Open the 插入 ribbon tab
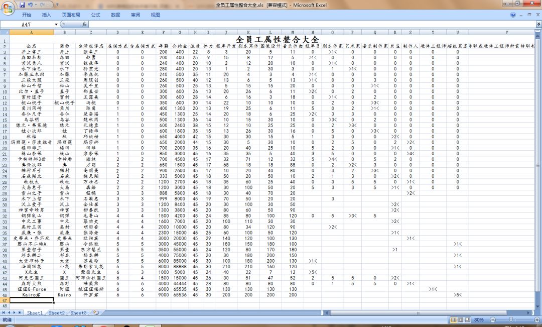This screenshot has height=327, width=542. pos(46,15)
